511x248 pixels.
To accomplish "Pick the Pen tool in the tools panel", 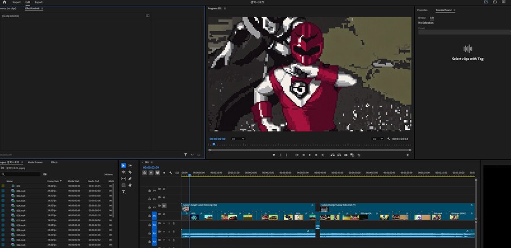I will (130, 178).
